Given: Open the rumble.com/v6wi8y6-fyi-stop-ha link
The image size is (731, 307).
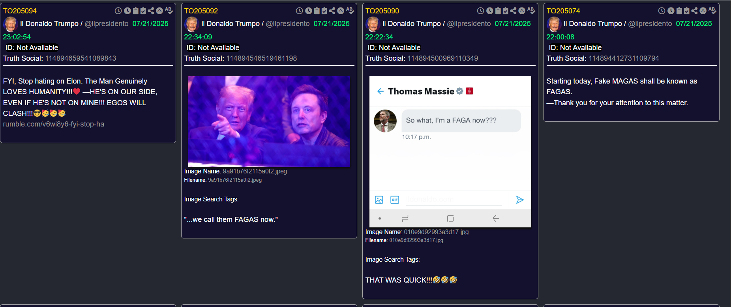Looking at the screenshot, I should tap(54, 124).
